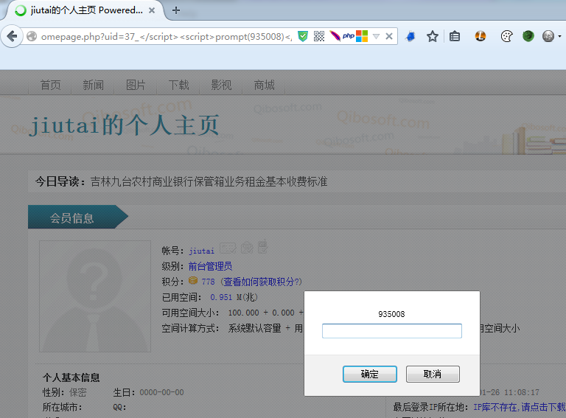The width and height of the screenshot is (566, 418).
Task: Open 图片 in site navigation
Action: [136, 85]
